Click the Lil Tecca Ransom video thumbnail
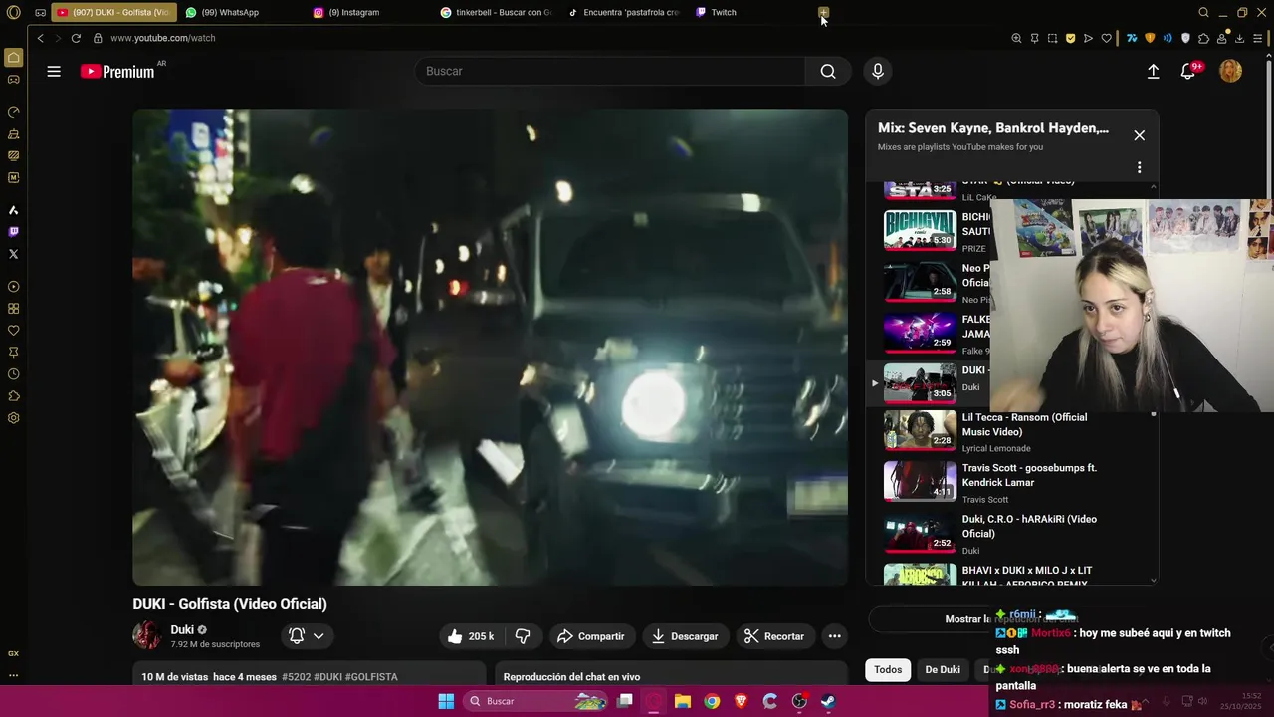This screenshot has width=1274, height=717. pyautogui.click(x=920, y=430)
